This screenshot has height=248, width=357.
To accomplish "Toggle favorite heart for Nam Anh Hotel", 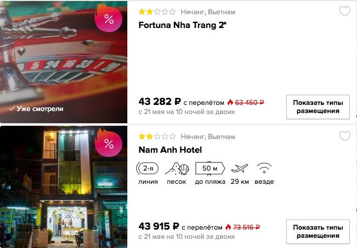I will tap(345, 136).
